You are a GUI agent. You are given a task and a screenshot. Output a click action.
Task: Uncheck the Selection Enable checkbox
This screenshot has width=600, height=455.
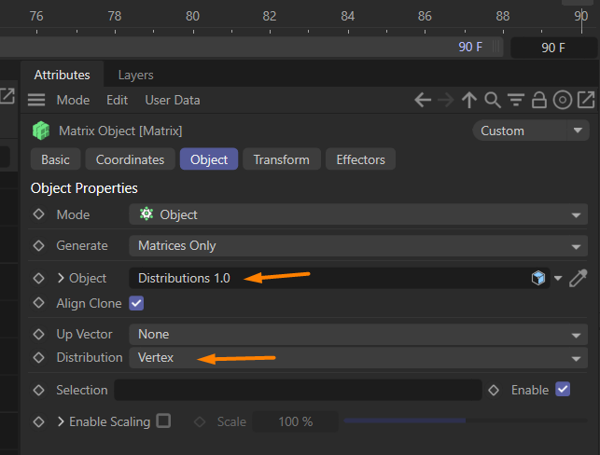click(563, 390)
